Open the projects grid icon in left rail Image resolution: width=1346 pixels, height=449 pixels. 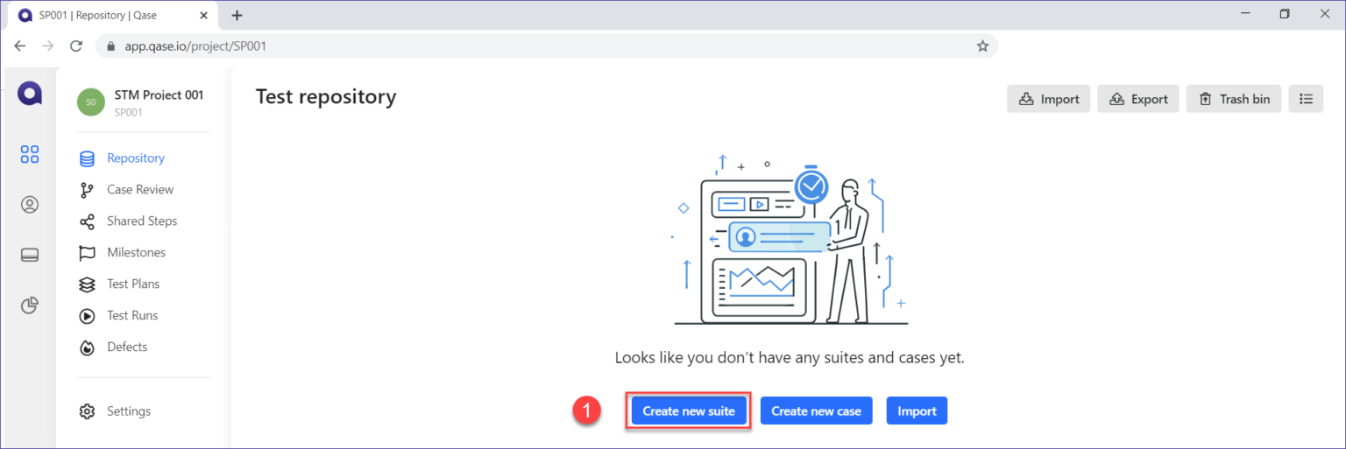tap(30, 155)
